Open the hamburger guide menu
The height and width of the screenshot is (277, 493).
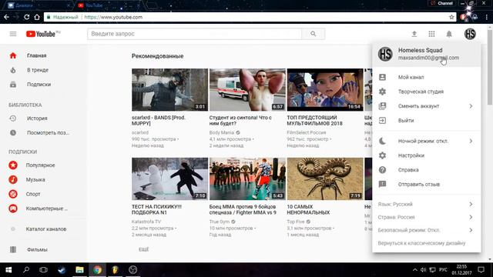pyautogui.click(x=13, y=34)
